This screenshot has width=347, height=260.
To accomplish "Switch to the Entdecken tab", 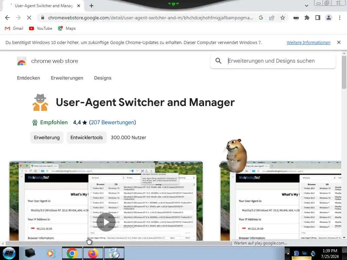I will coord(28,78).
